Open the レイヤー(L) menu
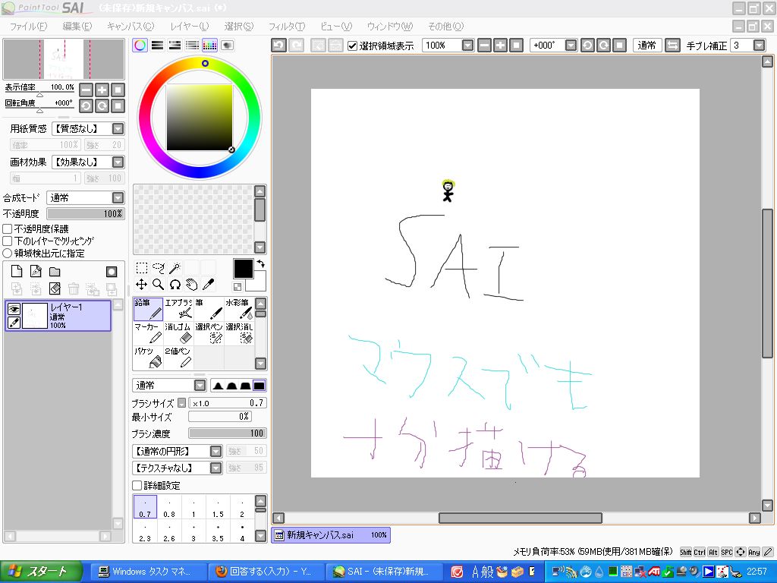Viewport: 777px width, 583px height. point(190,27)
